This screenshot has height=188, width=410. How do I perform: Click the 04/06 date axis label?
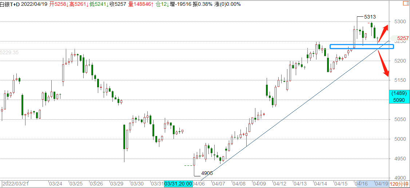(198, 184)
